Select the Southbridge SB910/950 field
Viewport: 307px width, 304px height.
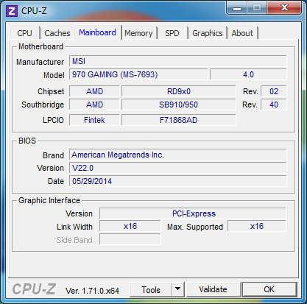tap(179, 105)
